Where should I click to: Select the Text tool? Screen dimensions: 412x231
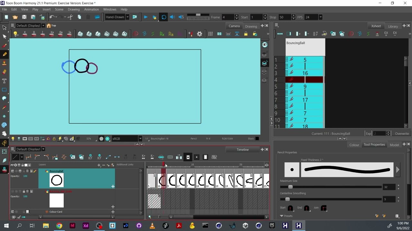click(x=5, y=81)
